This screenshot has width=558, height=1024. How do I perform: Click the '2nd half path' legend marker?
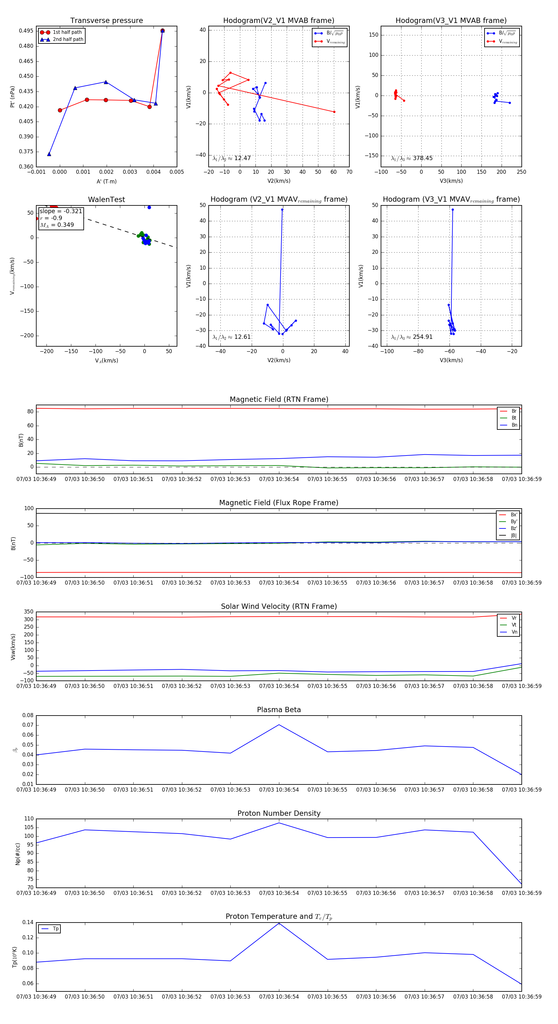coord(45,39)
